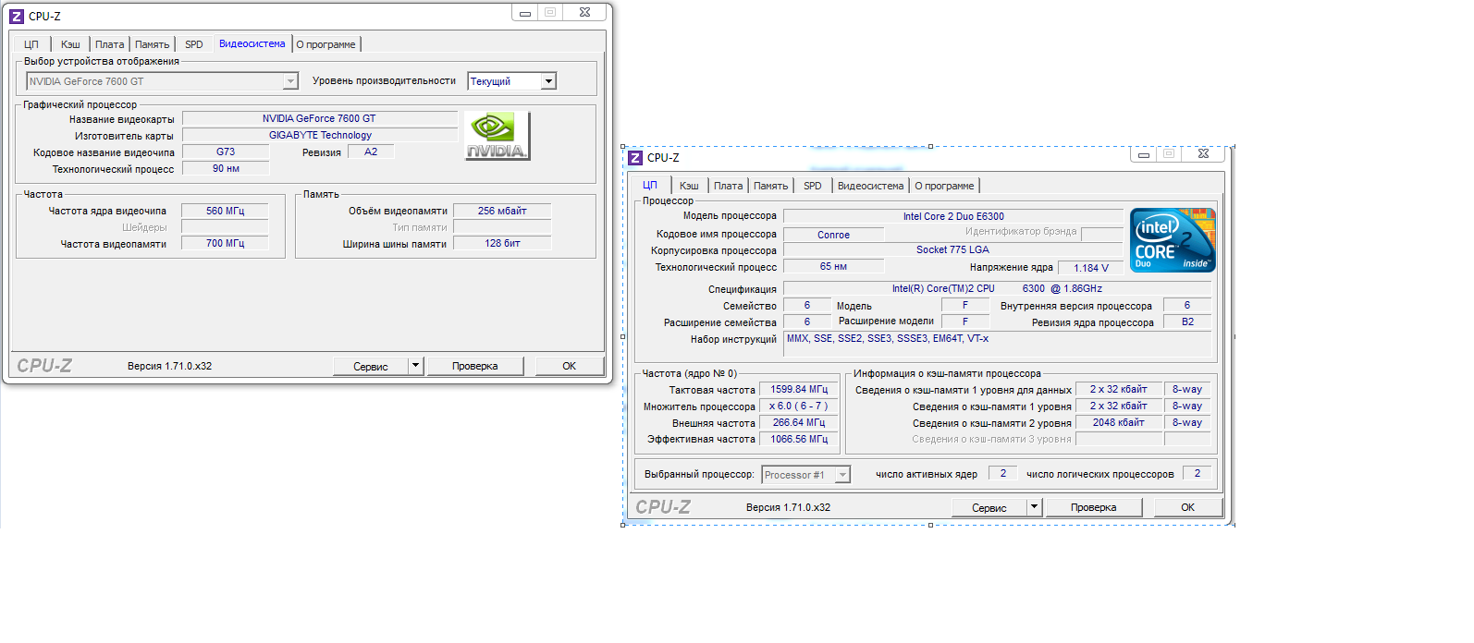Close the left CPU-Z graphics window

[584, 13]
